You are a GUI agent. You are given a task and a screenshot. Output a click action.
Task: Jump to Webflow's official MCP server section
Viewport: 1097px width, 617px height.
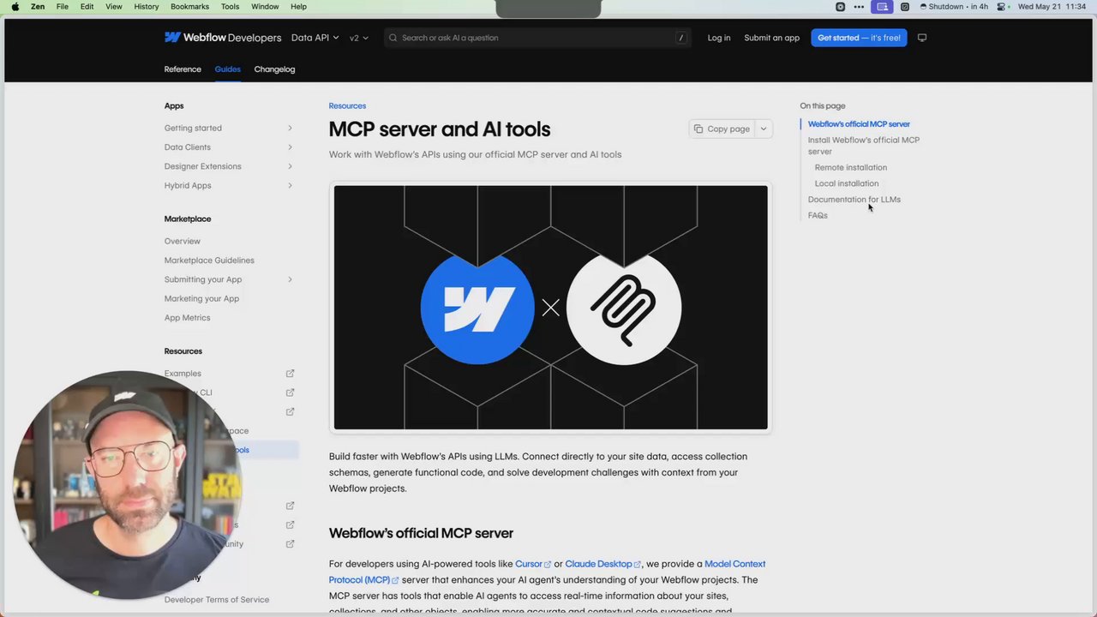(859, 124)
